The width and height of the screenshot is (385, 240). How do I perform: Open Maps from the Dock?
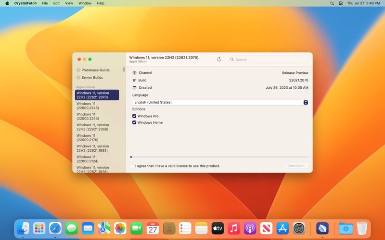[x=104, y=228]
